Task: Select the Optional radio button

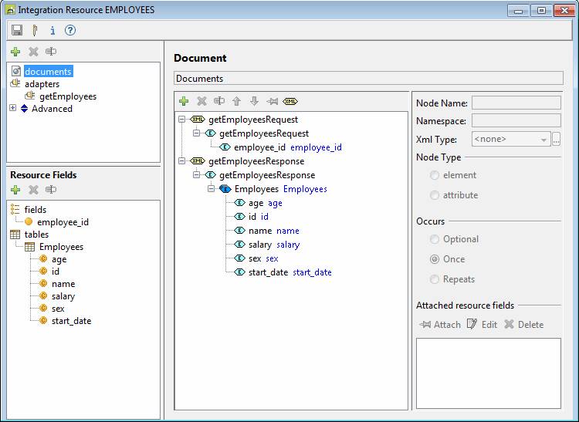Action: point(435,239)
